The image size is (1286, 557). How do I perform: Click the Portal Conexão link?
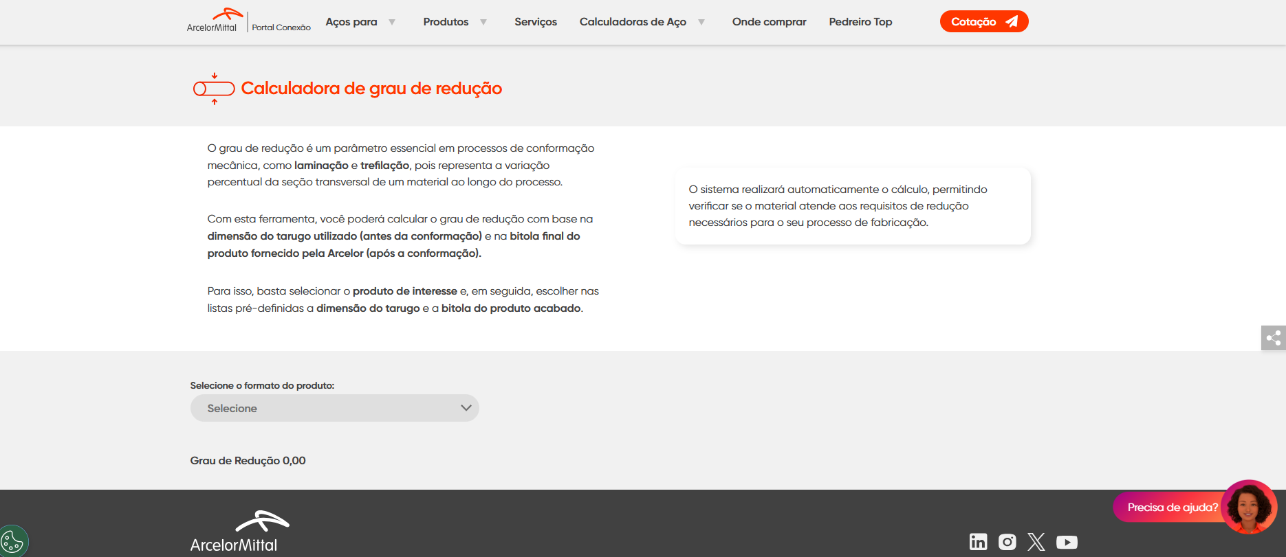coord(281,27)
